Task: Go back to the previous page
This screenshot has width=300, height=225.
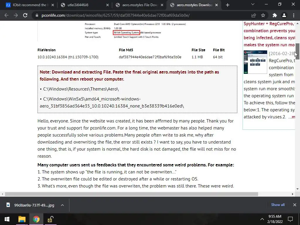Action: (x=6, y=15)
